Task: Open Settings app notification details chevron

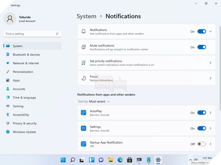Action: click(210, 128)
